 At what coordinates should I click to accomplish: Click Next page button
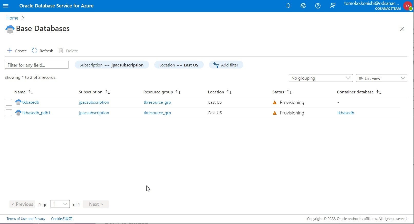(x=96, y=204)
